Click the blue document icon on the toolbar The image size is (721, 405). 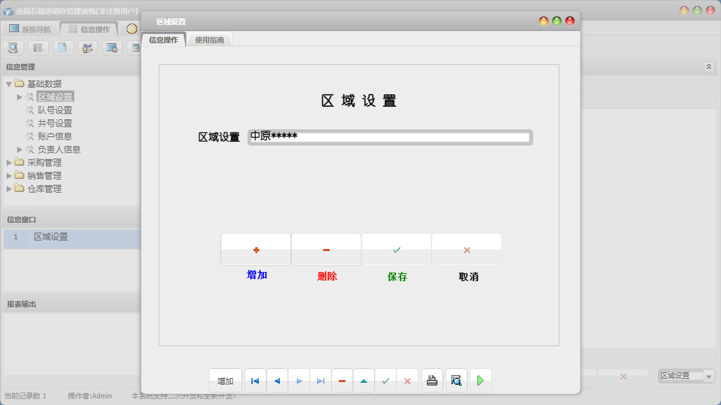[x=63, y=48]
